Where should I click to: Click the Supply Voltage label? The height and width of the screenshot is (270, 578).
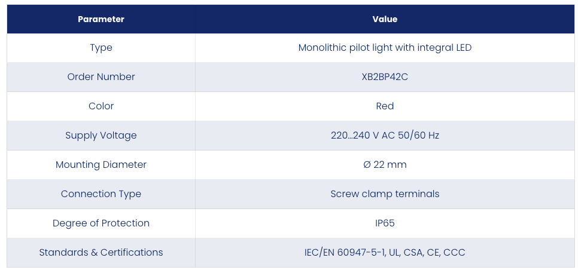(x=101, y=136)
